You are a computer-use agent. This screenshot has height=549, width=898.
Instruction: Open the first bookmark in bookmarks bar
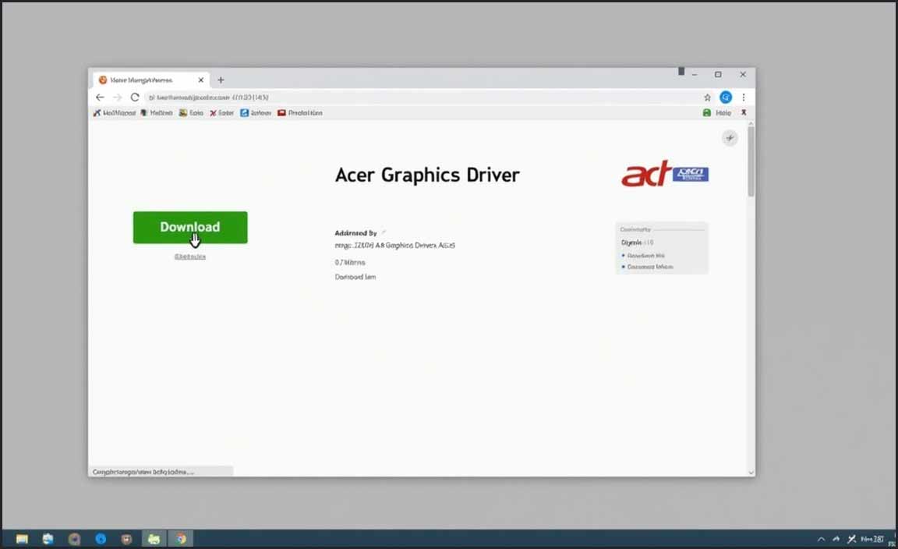[x=115, y=113]
